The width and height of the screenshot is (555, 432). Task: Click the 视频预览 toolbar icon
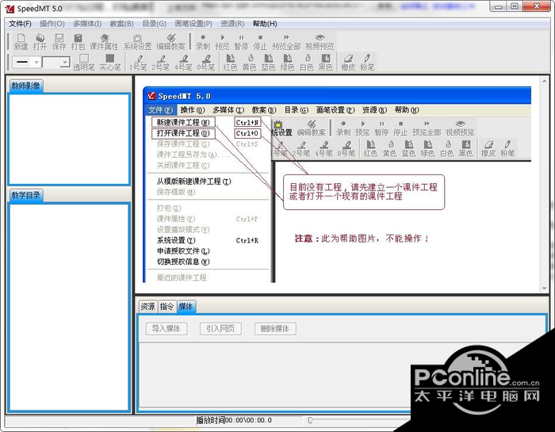click(320, 42)
